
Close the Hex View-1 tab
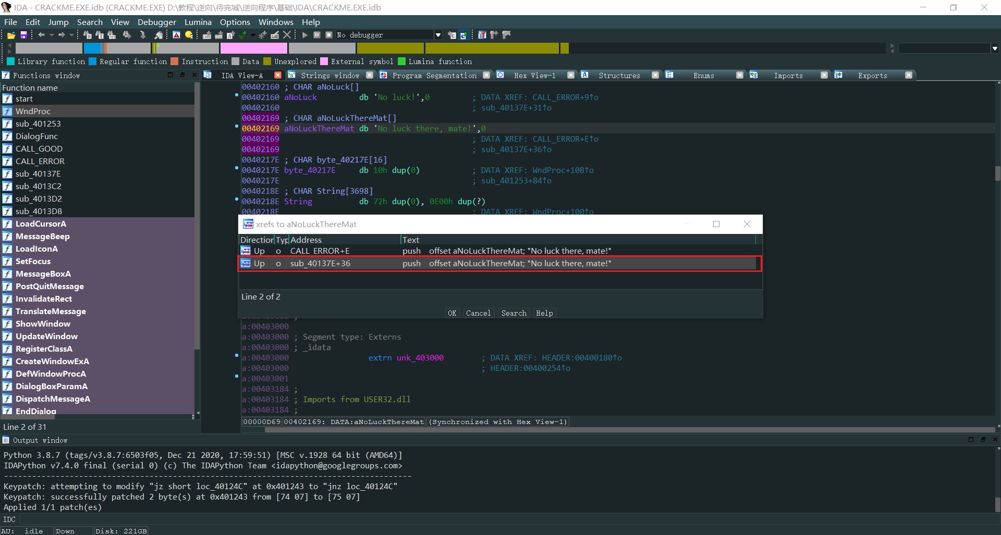click(570, 76)
